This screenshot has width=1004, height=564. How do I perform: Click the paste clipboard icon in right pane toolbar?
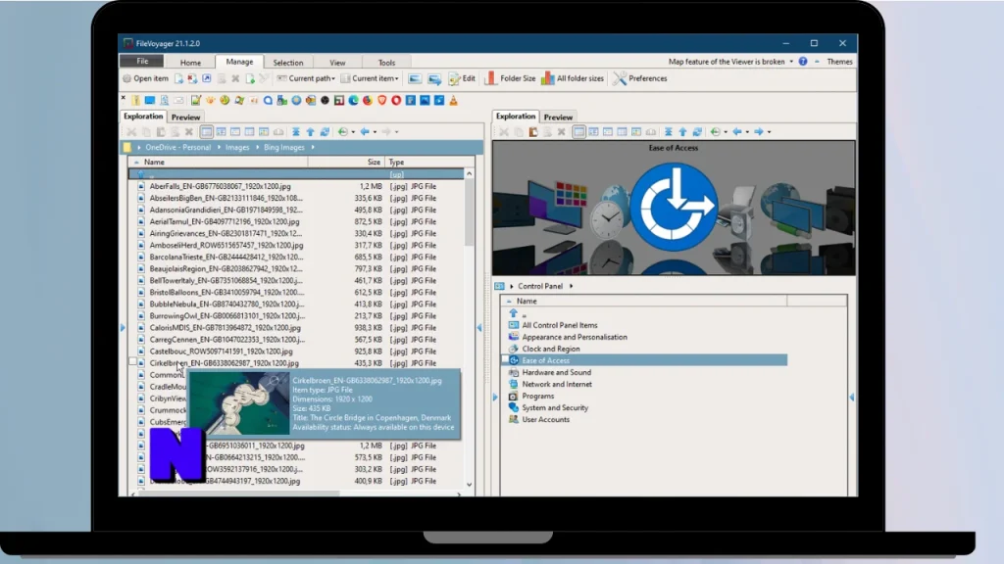click(532, 132)
